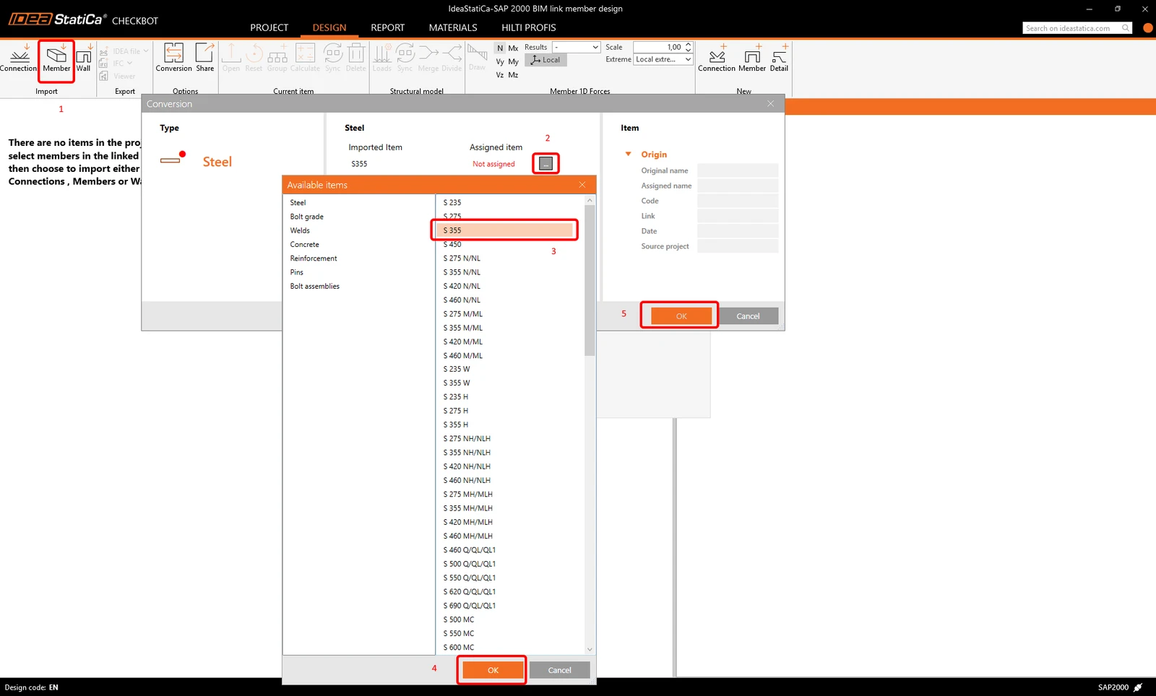Select Bolt grade category in Available items

click(307, 217)
